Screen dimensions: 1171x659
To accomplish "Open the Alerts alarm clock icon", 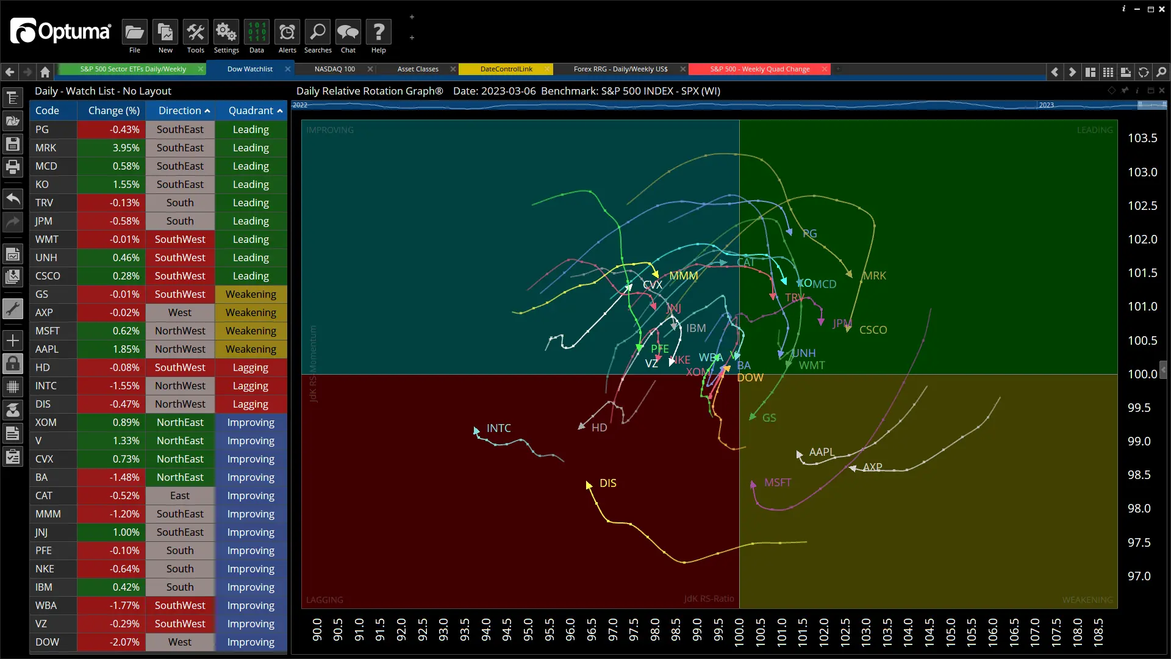I will coord(287,32).
